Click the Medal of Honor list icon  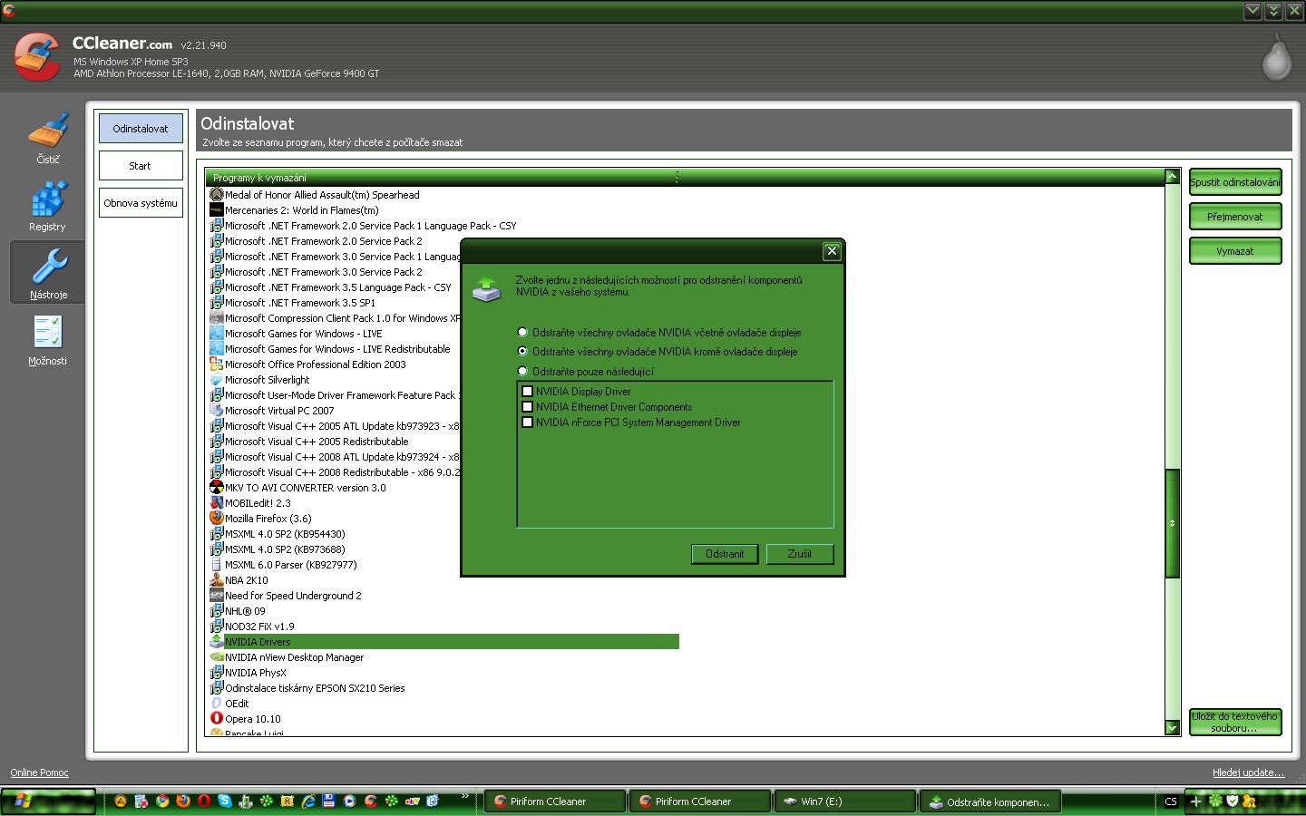point(216,194)
